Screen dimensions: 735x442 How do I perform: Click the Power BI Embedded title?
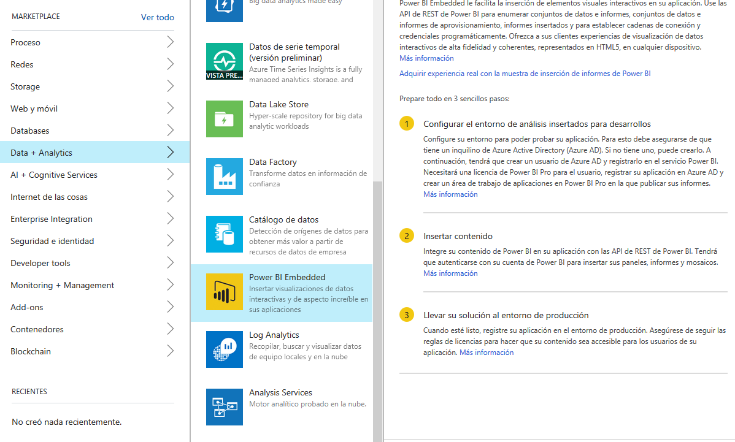(x=287, y=277)
